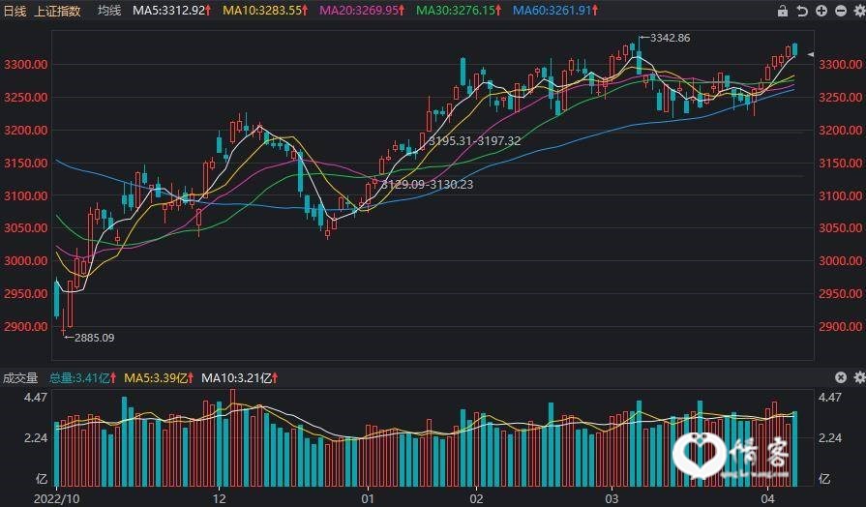Click left axis 3300.00 price label
This screenshot has width=866, height=507.
(x=26, y=65)
